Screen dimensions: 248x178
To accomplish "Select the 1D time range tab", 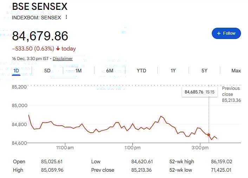I will [16, 71].
